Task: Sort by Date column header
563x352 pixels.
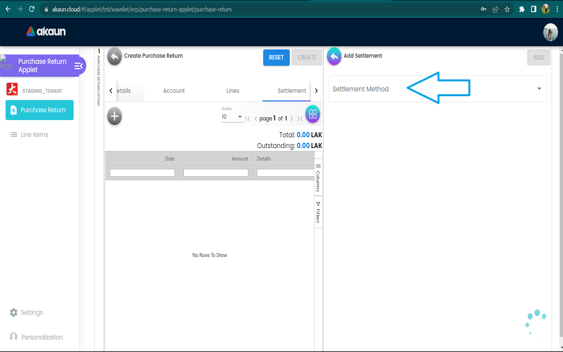Action: [x=170, y=159]
